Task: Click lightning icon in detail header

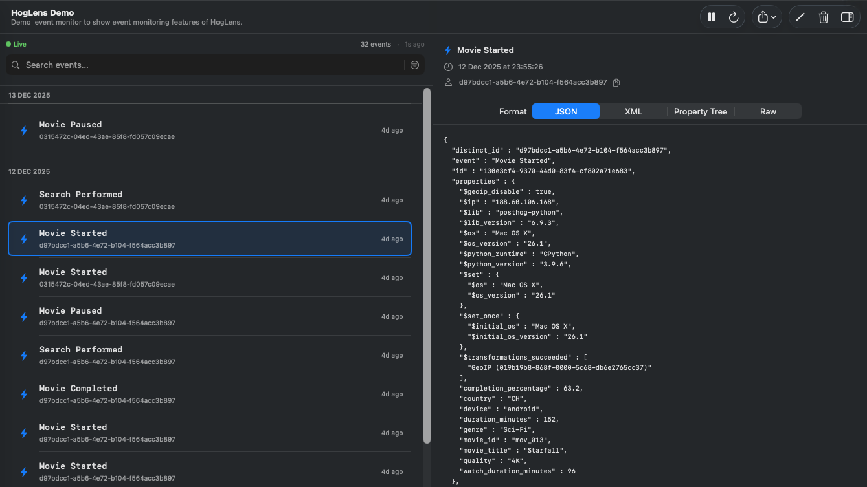Action: click(447, 50)
